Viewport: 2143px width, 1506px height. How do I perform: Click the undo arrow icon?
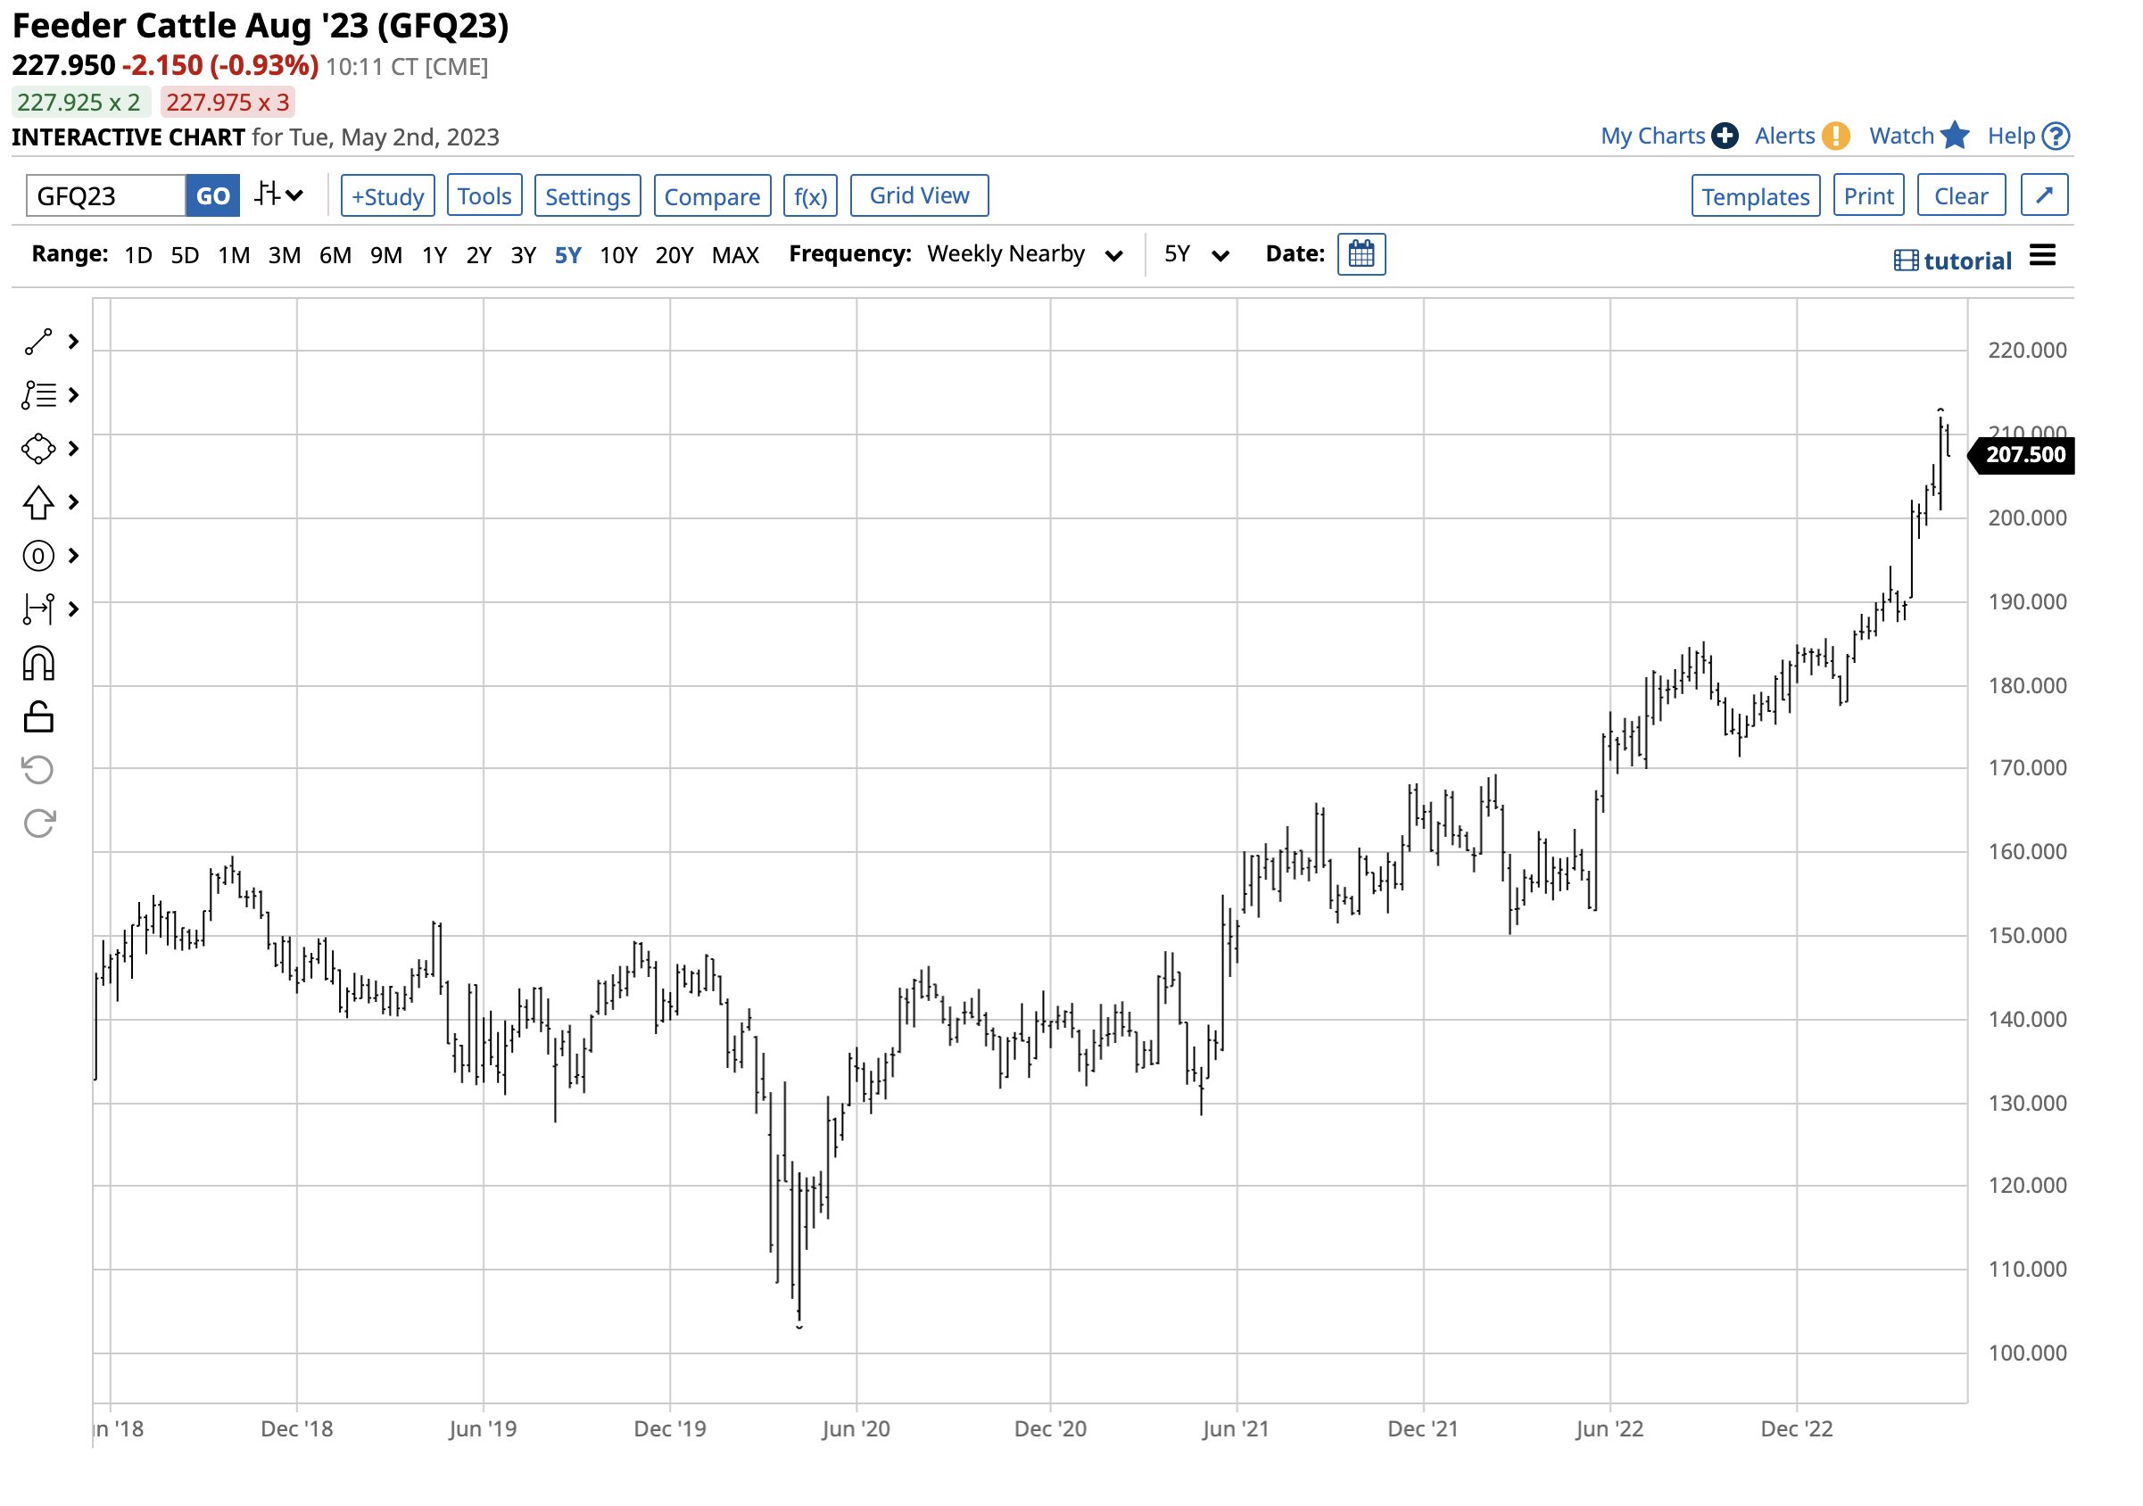(x=38, y=771)
